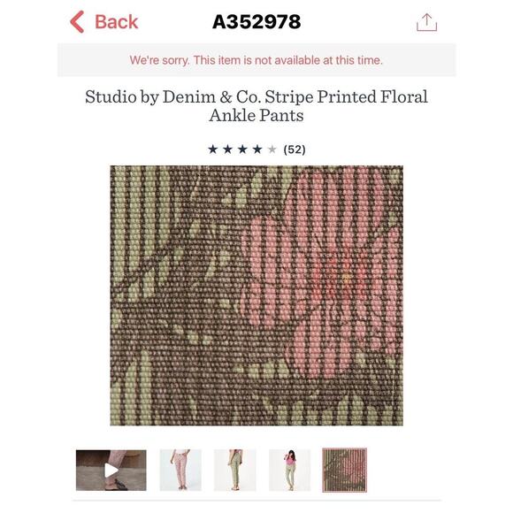Tap item number A352978 heading
The image size is (513, 513).
[256, 22]
